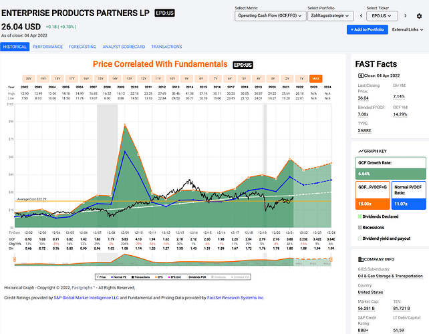Click the TEV value 81.721 B
This screenshot has height=334, width=429.
point(402,309)
